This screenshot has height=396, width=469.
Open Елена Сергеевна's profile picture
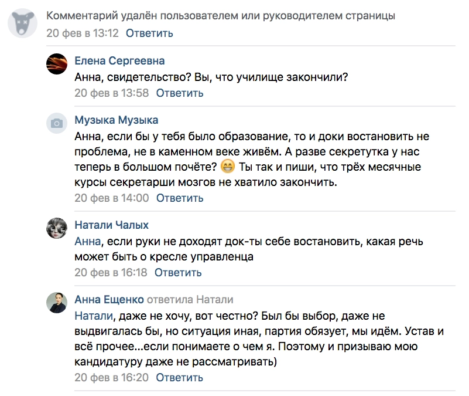click(x=56, y=63)
